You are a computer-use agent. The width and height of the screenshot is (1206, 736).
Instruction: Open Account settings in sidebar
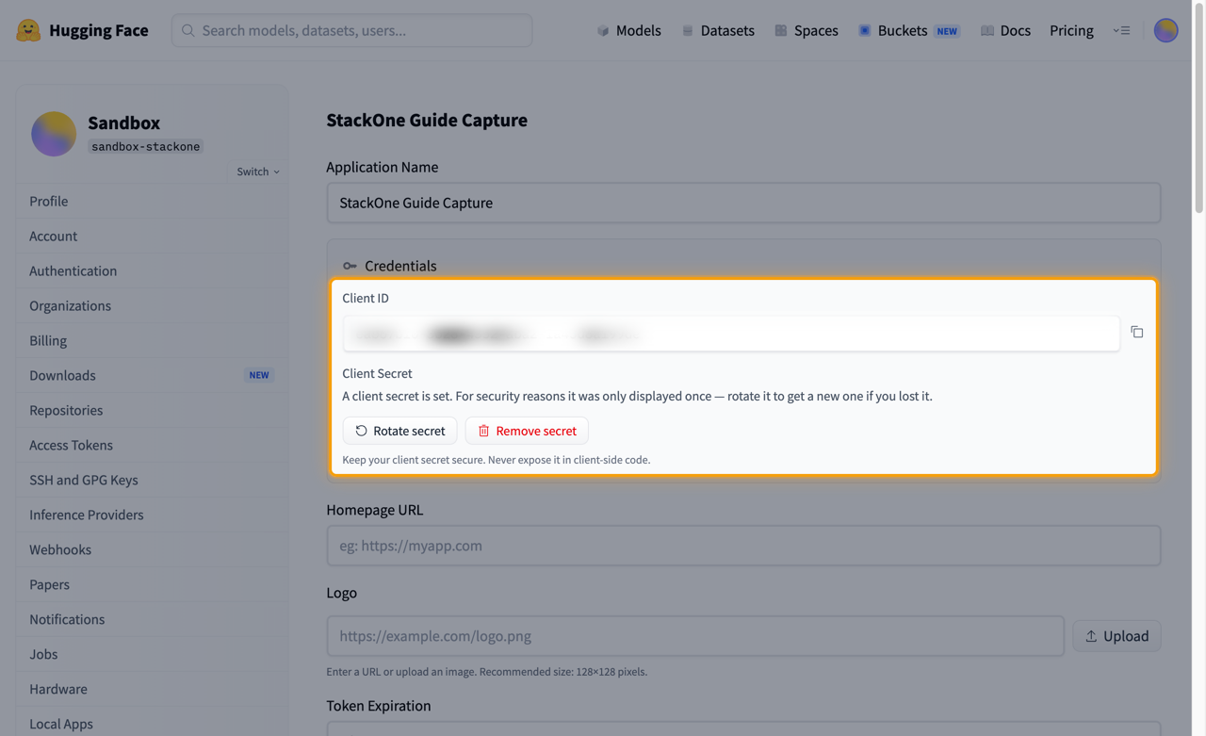click(152, 236)
